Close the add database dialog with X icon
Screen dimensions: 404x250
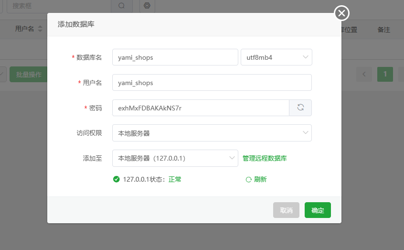[341, 13]
